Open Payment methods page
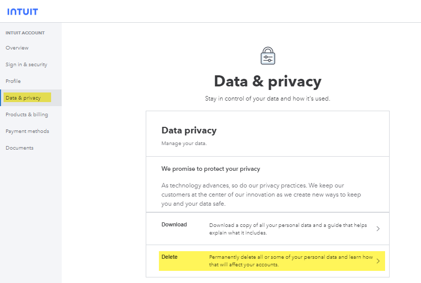 pos(27,131)
